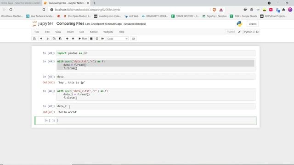The width and height of the screenshot is (294, 165).
Task: Click the browser forward arrow
Action: [4, 10]
